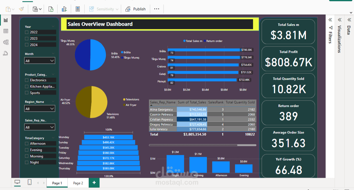Enable the Electronics product category filter
354x190 pixels.
click(x=26, y=80)
